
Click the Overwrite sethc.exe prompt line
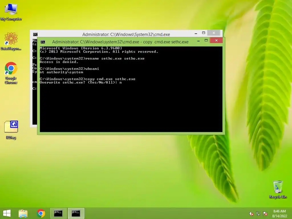pos(81,82)
